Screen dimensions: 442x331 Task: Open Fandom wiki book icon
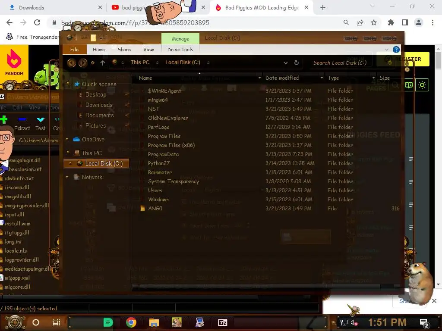(409, 85)
